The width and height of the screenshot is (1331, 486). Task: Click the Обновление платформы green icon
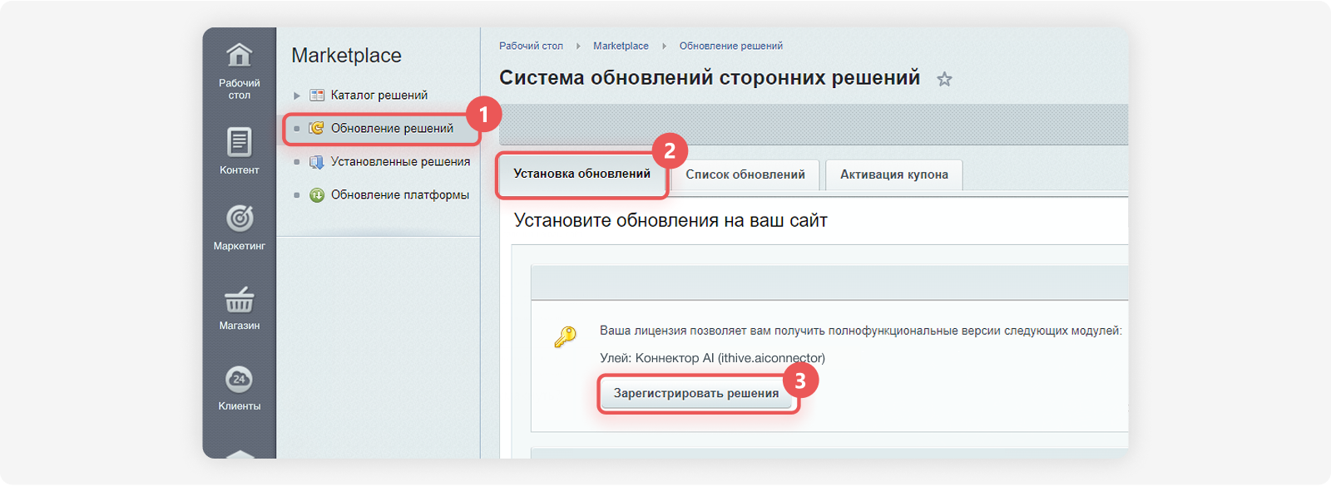(317, 195)
